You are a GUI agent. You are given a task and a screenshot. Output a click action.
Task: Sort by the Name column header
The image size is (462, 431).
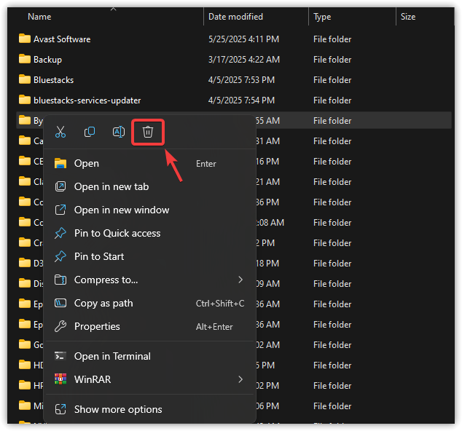[39, 17]
